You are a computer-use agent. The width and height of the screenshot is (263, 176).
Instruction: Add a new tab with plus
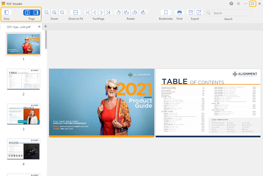click(x=45, y=26)
